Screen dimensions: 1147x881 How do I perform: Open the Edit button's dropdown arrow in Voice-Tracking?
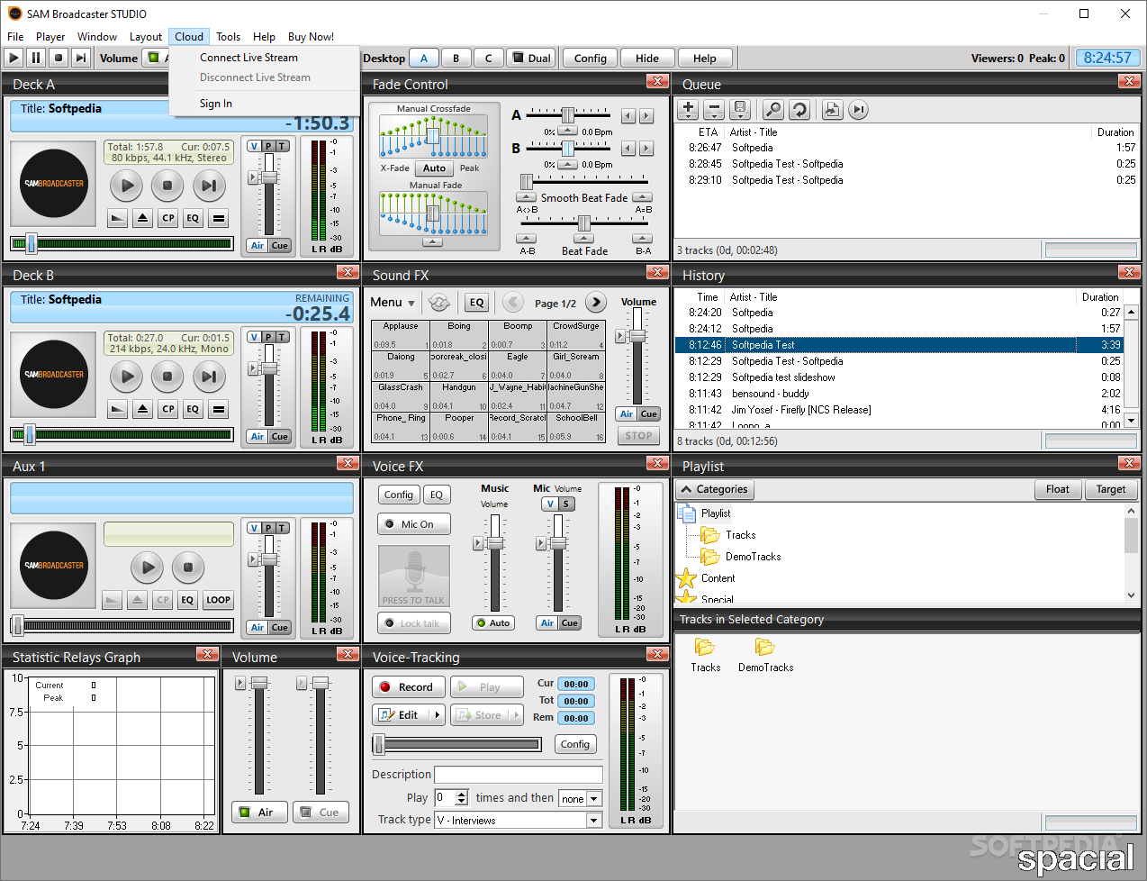tap(438, 715)
